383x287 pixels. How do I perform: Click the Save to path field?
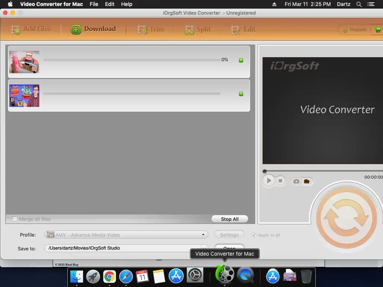click(x=126, y=248)
